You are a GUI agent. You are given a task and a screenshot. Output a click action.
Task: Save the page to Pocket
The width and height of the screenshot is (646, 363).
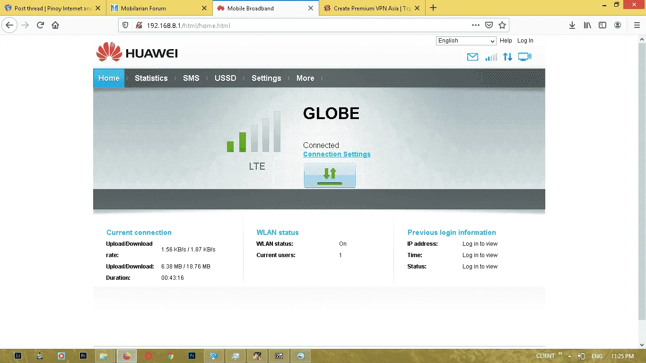pos(489,25)
